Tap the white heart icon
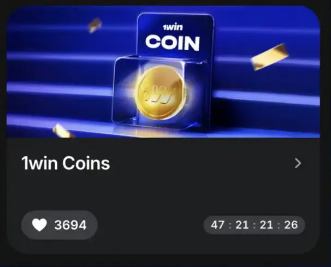Image resolution: width=331 pixels, height=267 pixels. (39, 225)
